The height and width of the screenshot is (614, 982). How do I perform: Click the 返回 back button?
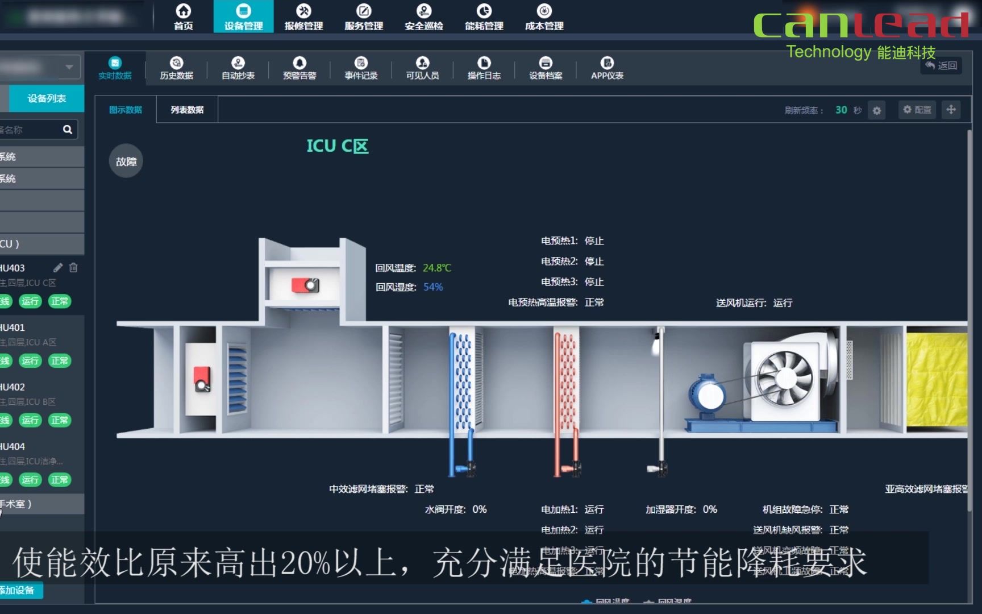pos(942,65)
